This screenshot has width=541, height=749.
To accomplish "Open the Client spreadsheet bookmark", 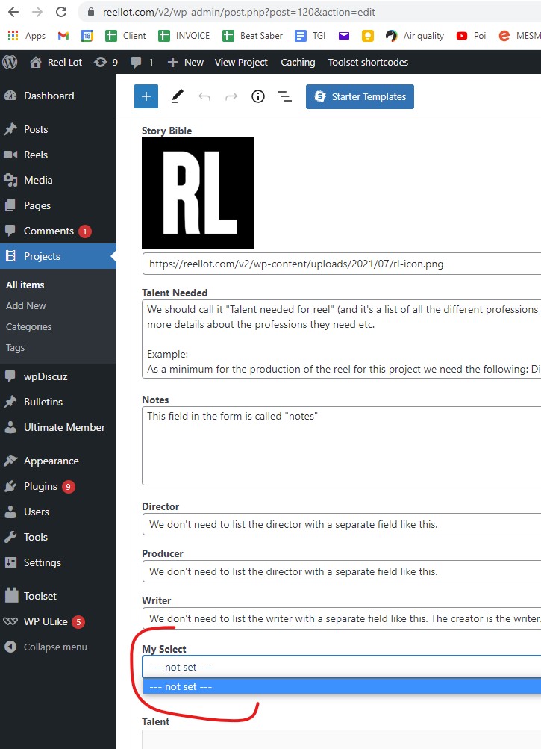I will (125, 36).
